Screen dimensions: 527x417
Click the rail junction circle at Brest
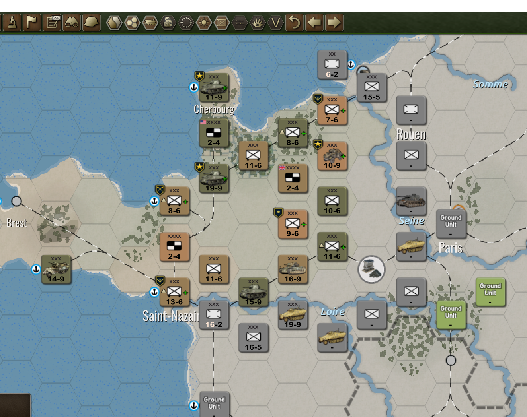16,201
